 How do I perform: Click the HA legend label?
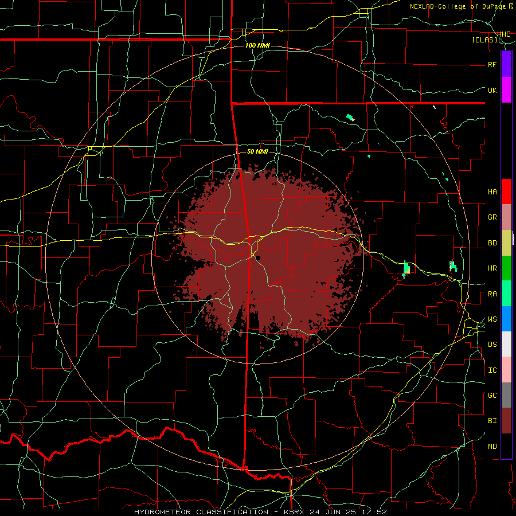(x=492, y=192)
